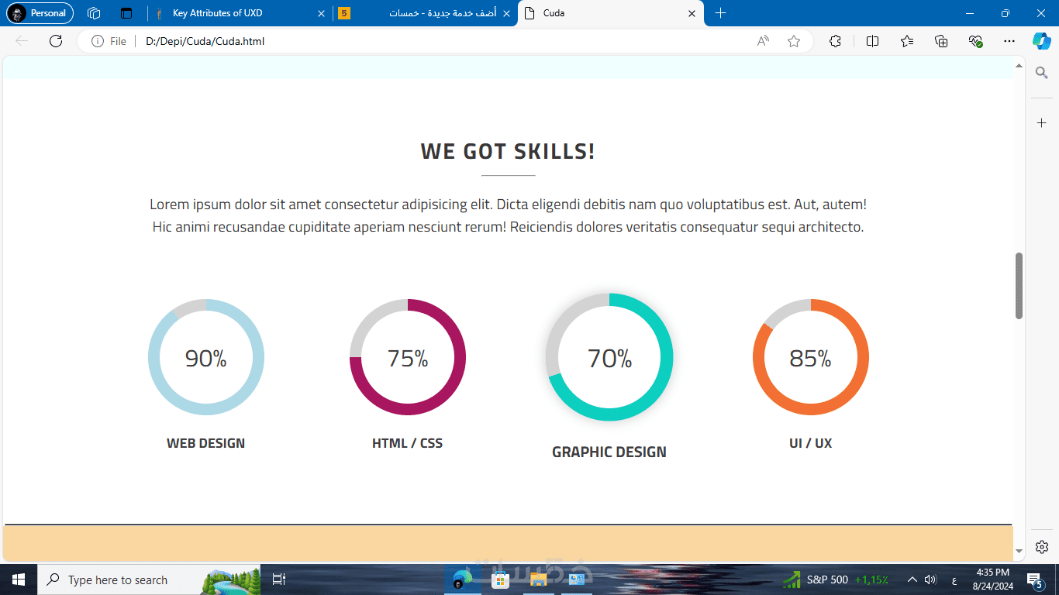
Task: Click the Lorem ipsum paragraph's first line
Action: [508, 205]
